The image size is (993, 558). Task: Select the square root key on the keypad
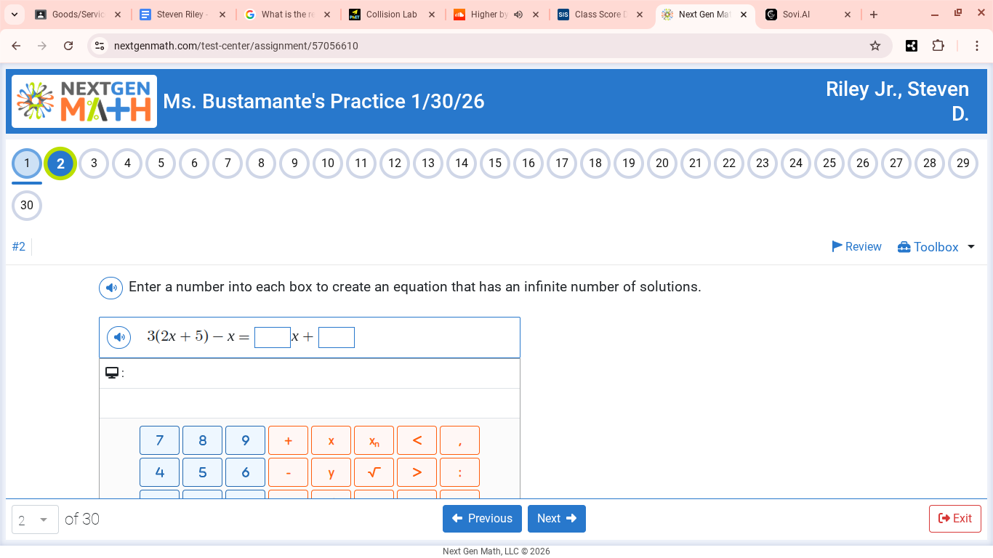point(374,472)
